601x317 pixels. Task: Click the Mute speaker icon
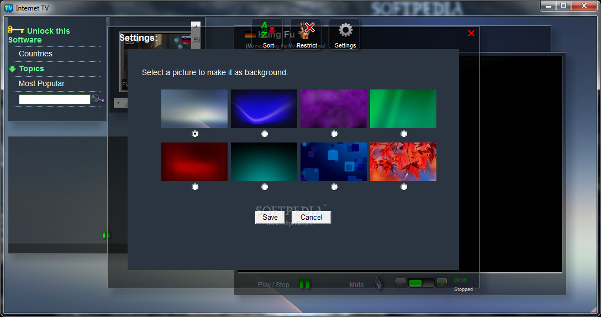(378, 283)
